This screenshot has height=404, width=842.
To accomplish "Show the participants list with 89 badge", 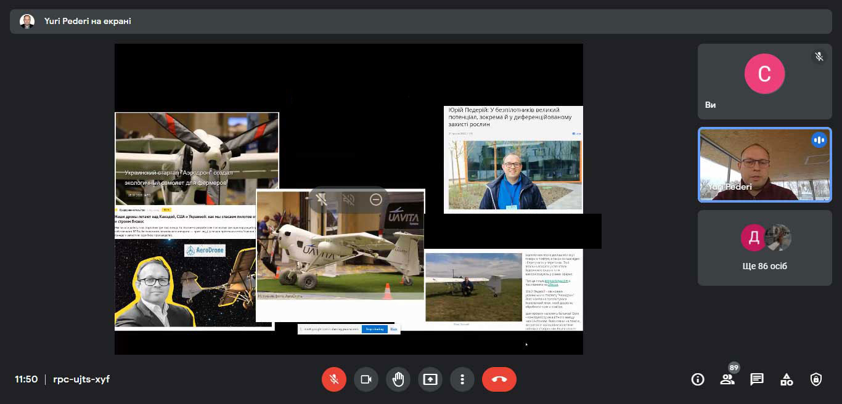I will [727, 379].
